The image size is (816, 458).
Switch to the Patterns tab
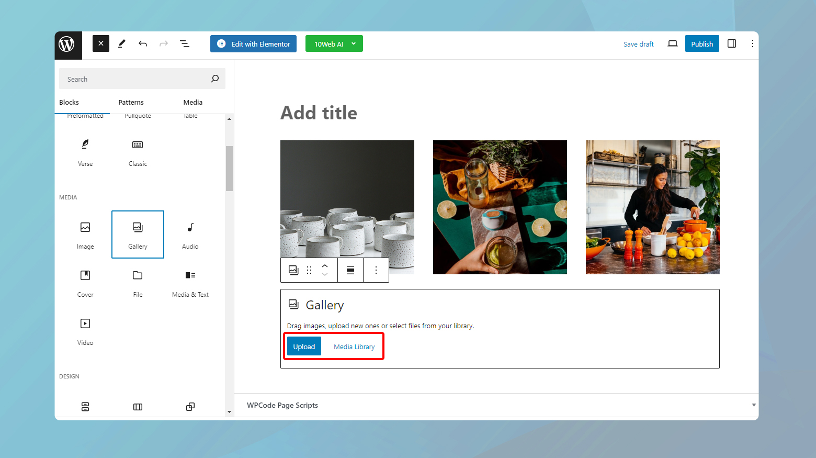[x=131, y=102]
